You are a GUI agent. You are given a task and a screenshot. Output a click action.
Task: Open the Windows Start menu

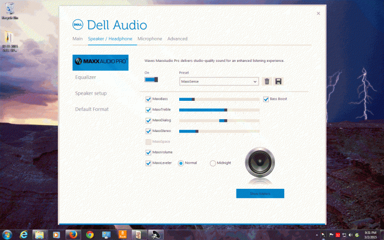tap(7, 235)
